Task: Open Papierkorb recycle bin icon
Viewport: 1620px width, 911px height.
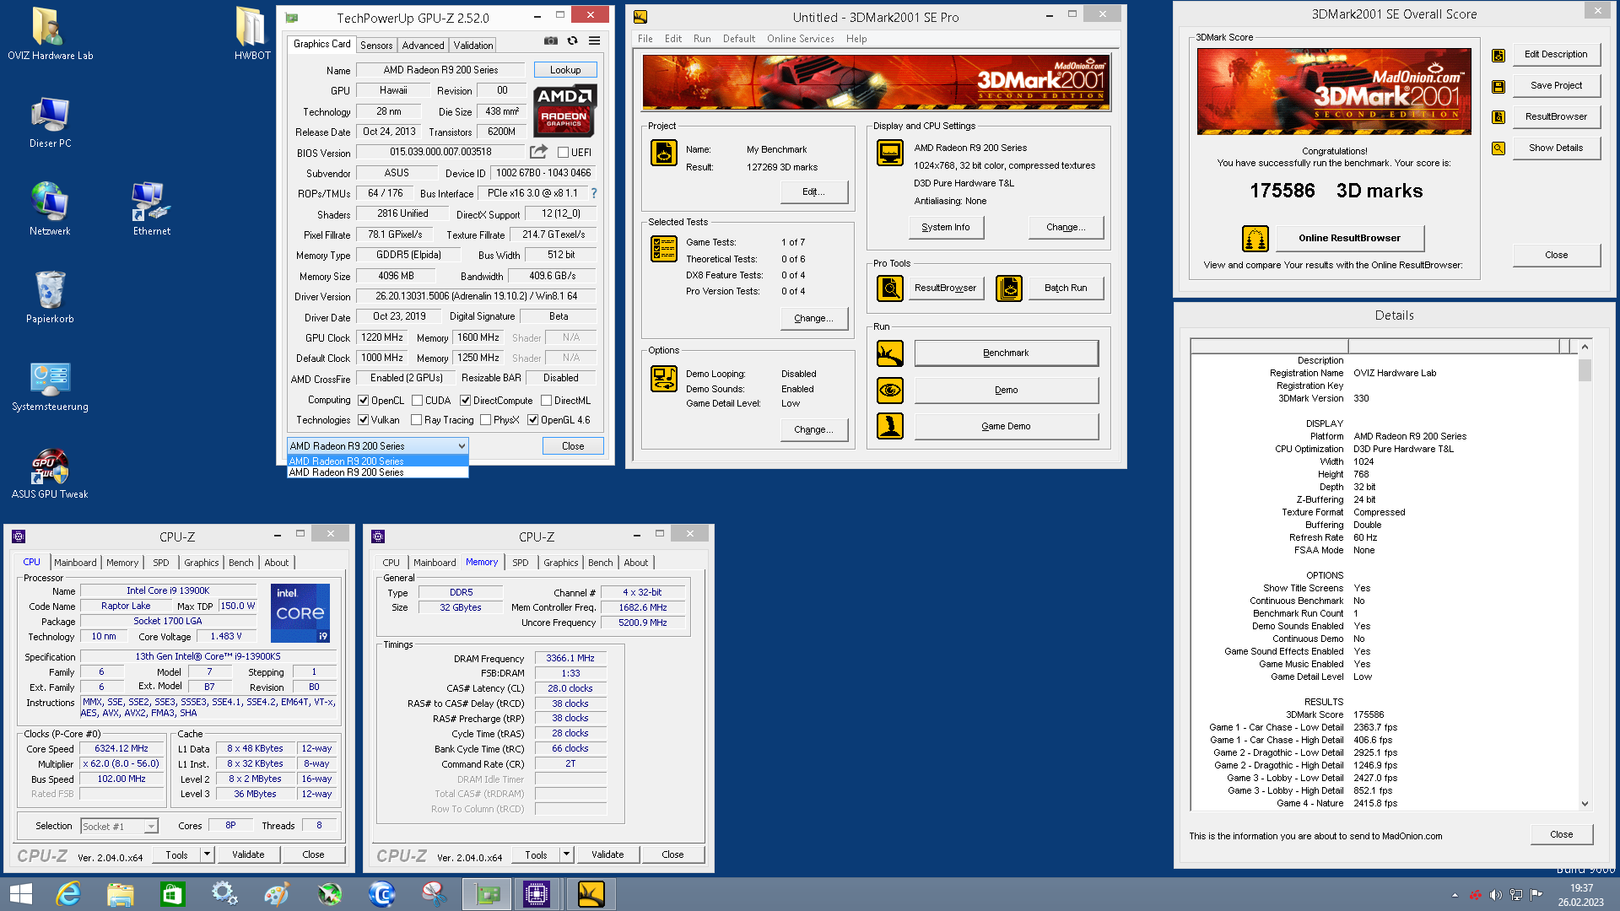Action: [x=50, y=297]
